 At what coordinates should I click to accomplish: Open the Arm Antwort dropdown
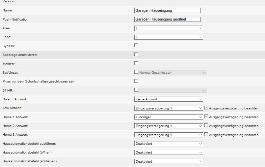coord(168,108)
